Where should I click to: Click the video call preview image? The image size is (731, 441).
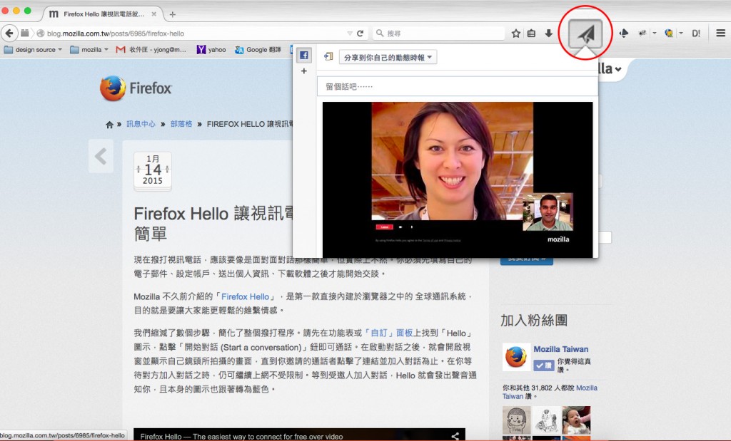pos(458,180)
